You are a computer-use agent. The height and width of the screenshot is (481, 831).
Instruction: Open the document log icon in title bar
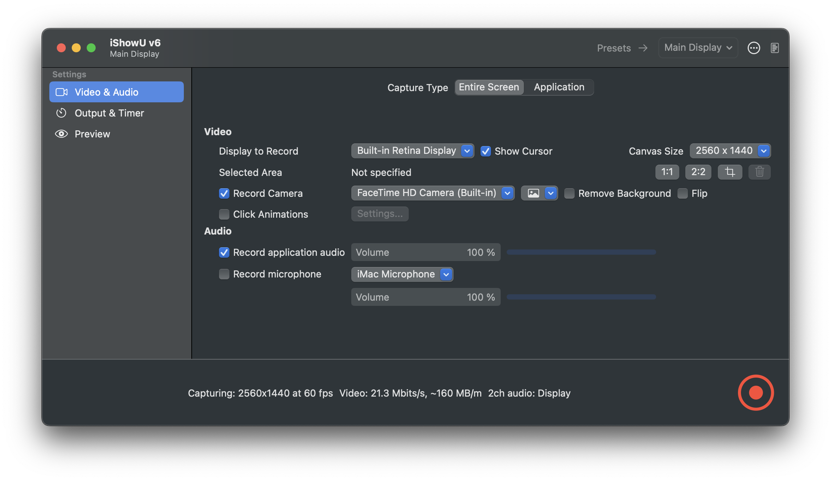775,48
